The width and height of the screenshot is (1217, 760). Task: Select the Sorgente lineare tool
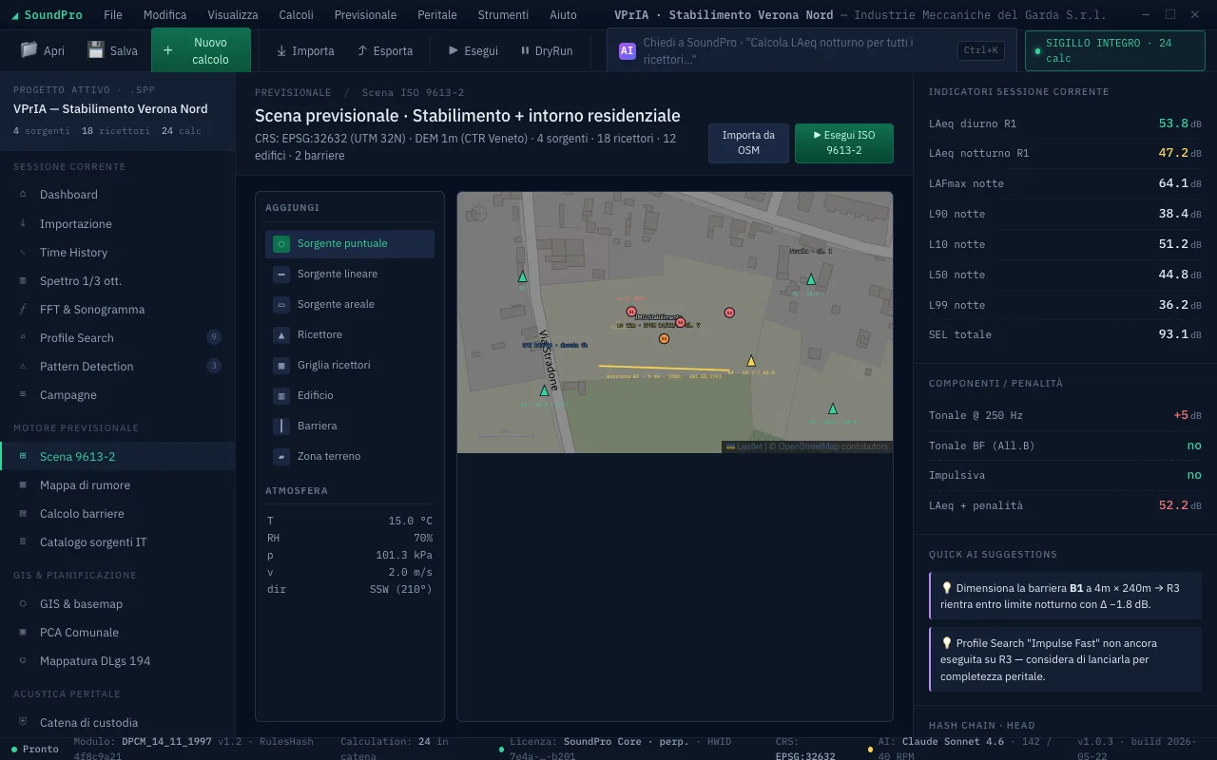[350, 275]
